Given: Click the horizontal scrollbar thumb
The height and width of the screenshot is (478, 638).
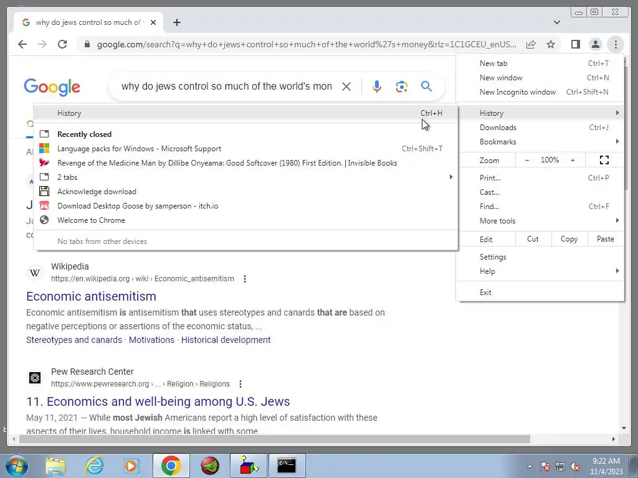Looking at the screenshot, I should click(275, 439).
